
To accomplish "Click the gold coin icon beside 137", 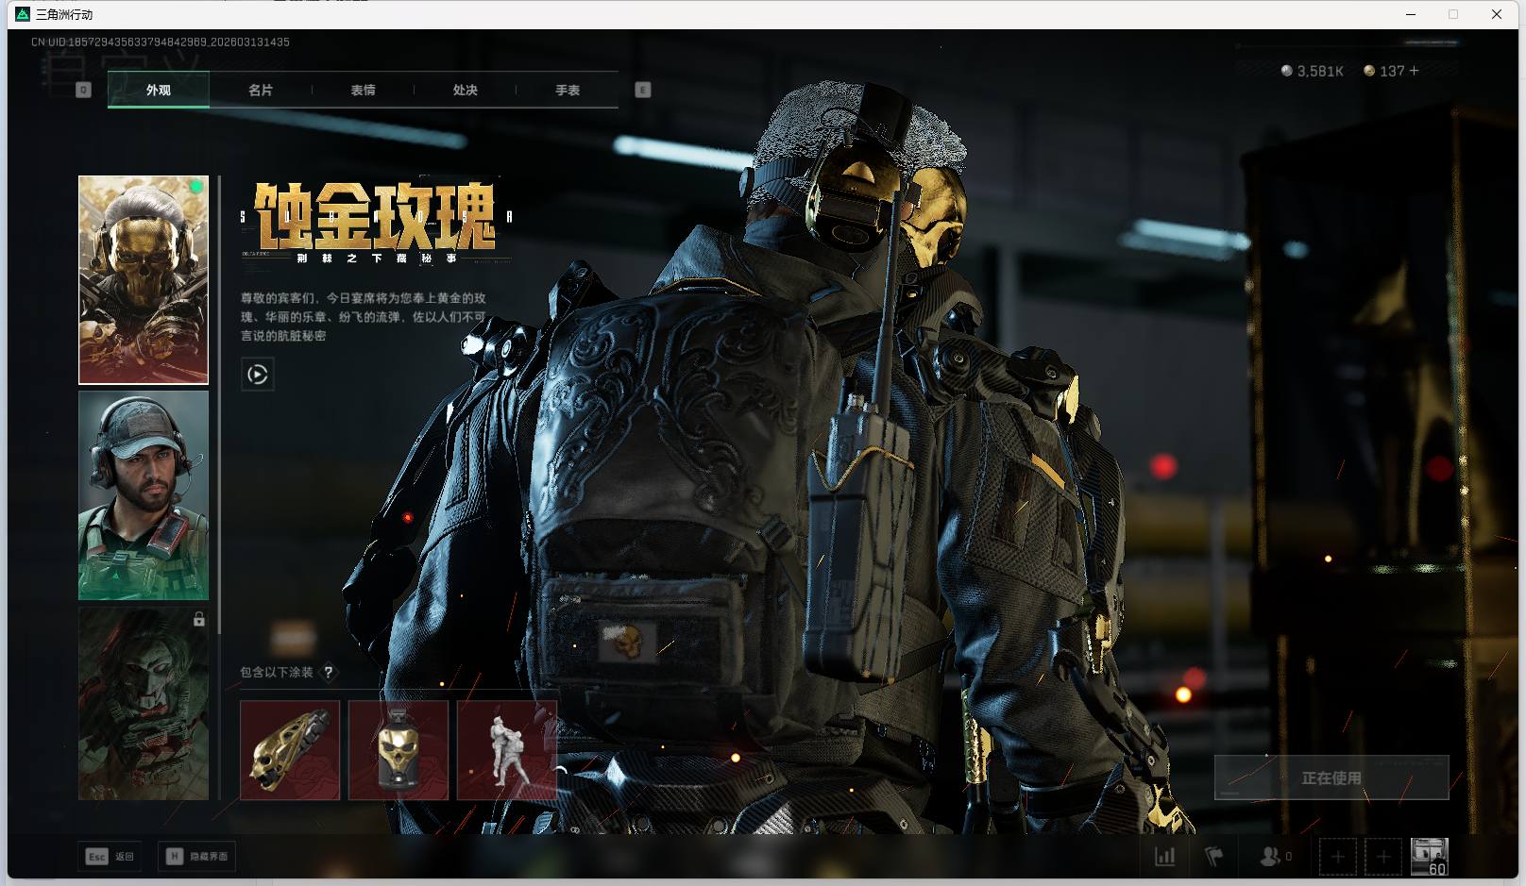I will 1369,71.
